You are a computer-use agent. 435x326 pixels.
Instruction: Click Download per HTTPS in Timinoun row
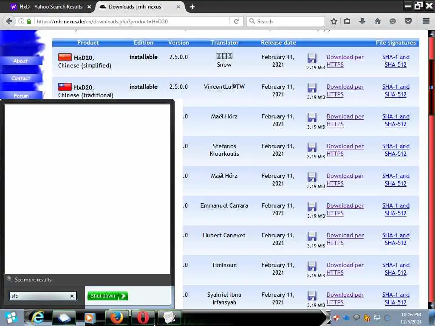[345, 269]
